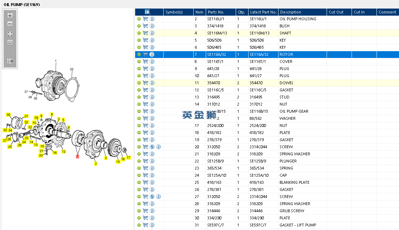This screenshot has height=230, width=399.
Task: Add PLUNGER SE125B/9 to cart
Action: 145,161
